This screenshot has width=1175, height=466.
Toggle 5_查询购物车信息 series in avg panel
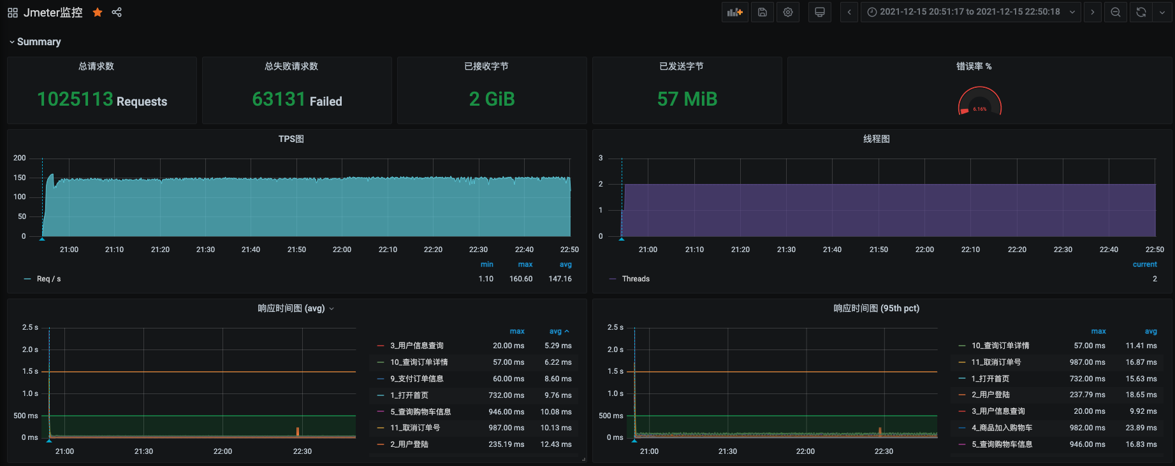tap(421, 412)
